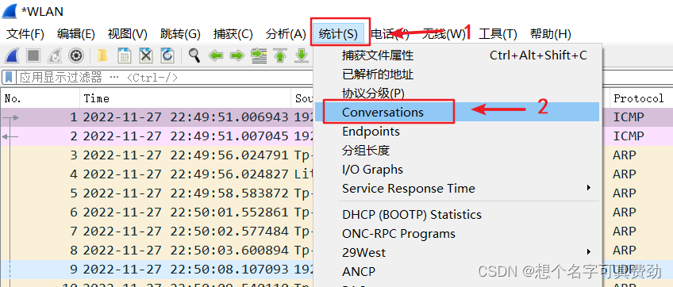Sort by the No. column header

(x=40, y=98)
